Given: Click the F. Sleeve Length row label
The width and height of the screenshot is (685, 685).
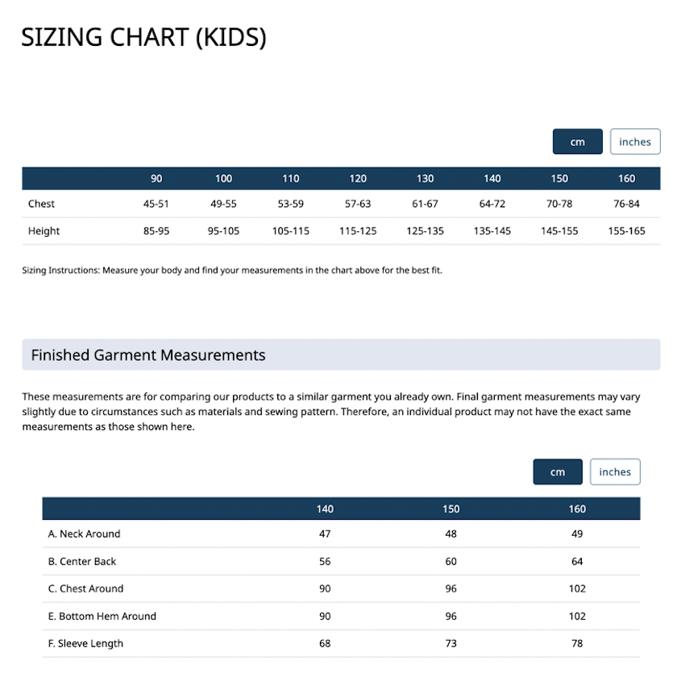Looking at the screenshot, I should coord(85,644).
